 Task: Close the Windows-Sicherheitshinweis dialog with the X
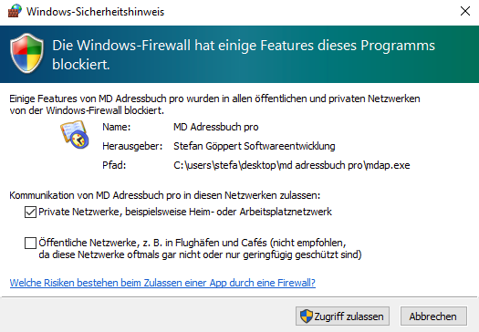point(465,11)
